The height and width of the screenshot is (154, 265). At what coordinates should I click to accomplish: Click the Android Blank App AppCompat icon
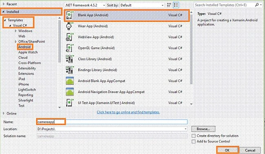click(x=70, y=81)
